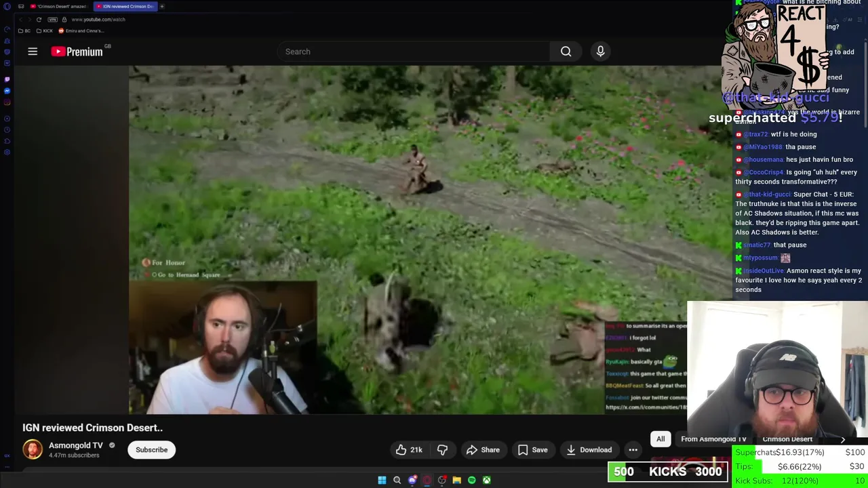Open the Xbox app from the taskbar

coord(487,480)
